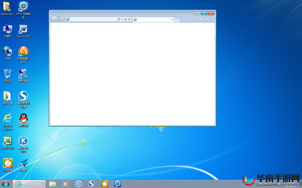302x188 pixels.
Task: Close the current tab using its X
Action: 172,20
